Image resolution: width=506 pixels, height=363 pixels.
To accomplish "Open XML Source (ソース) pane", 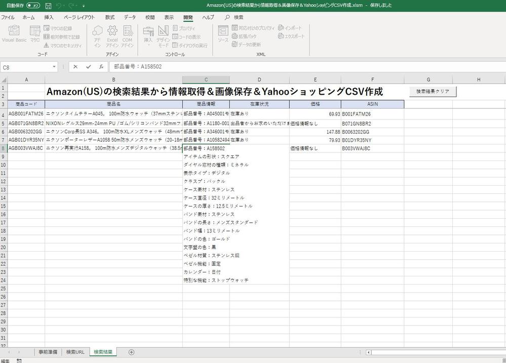I will tap(223, 33).
